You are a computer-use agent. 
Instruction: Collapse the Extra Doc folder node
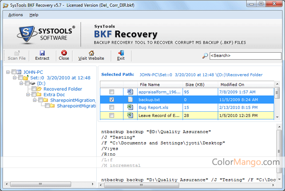28,95
